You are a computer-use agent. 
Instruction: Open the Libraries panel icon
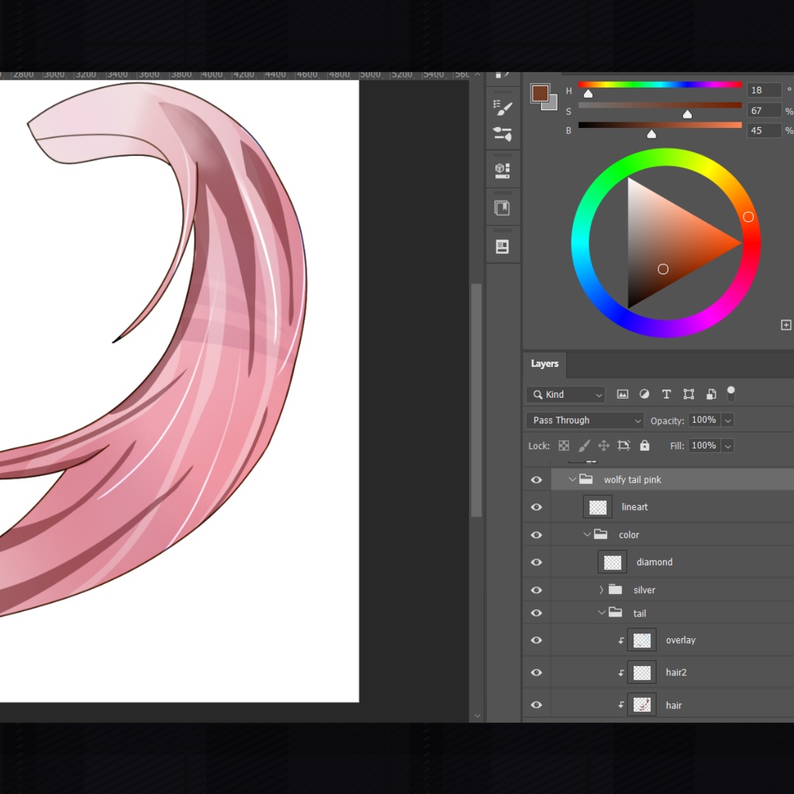(x=502, y=208)
